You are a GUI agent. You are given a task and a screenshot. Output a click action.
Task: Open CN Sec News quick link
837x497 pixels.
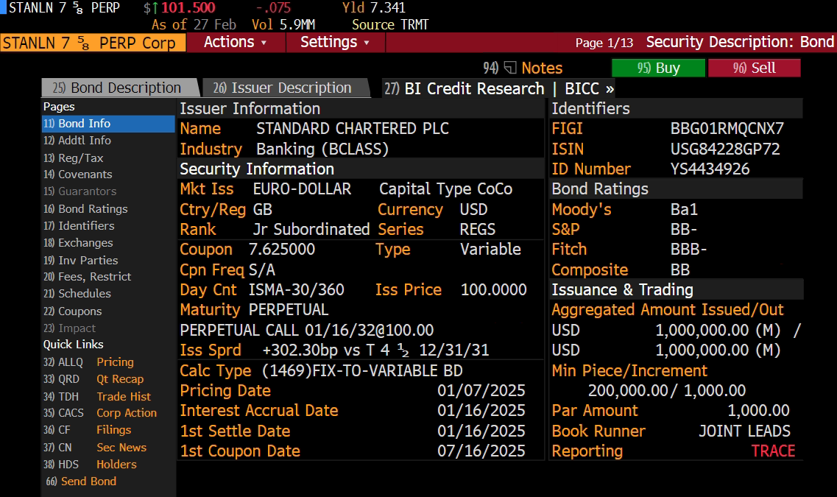[x=95, y=448]
